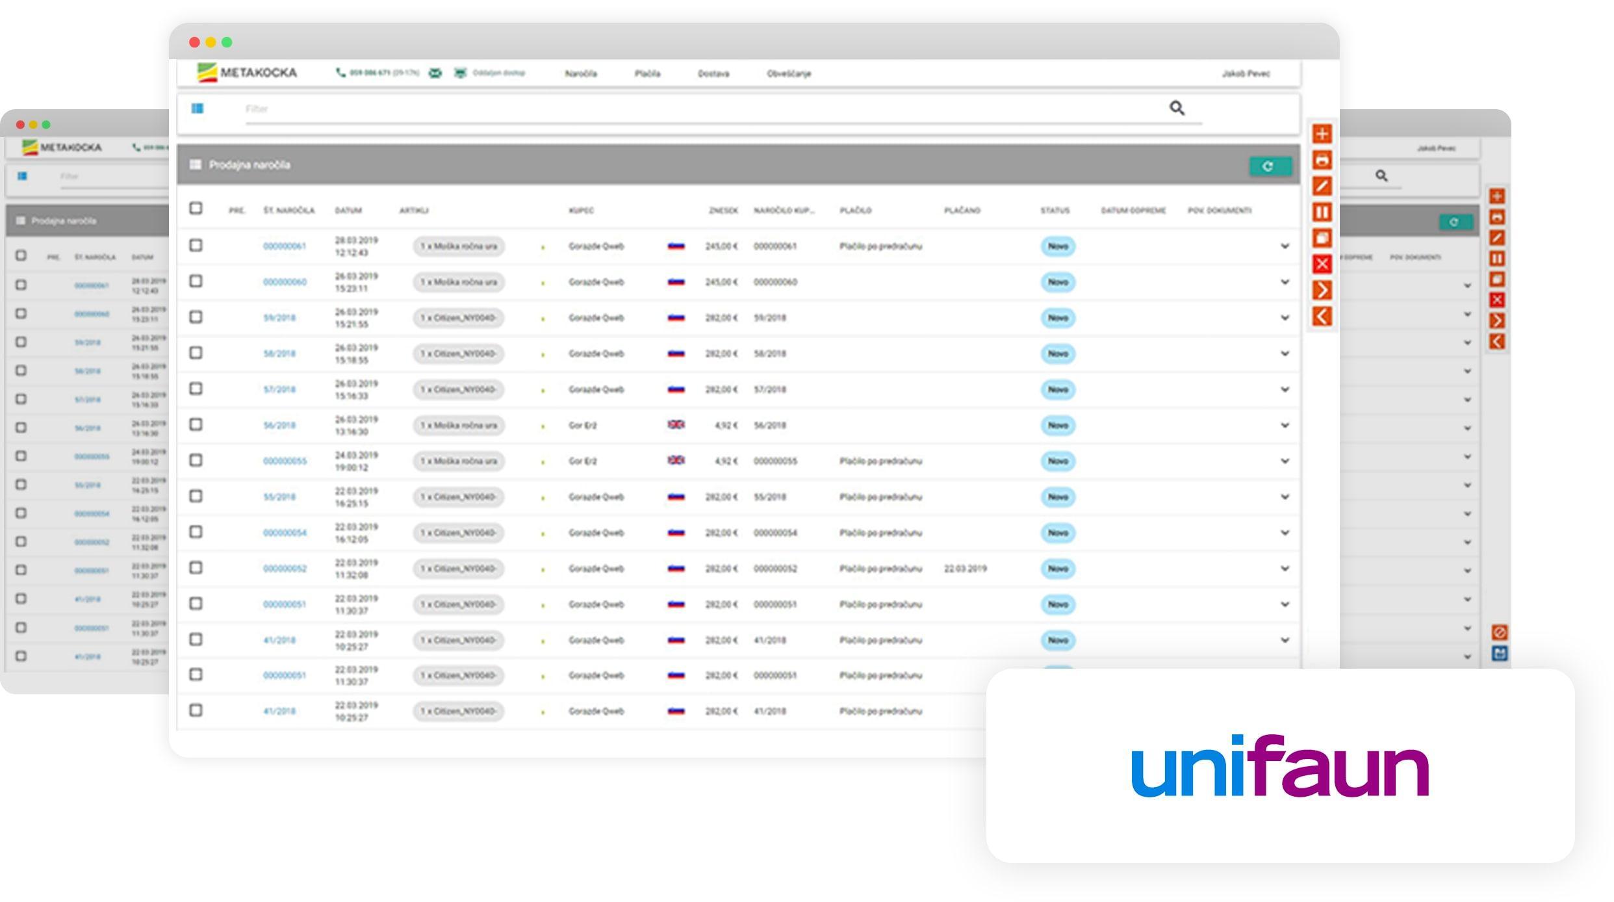Click the right-arrow next icon in background window toolbar

coord(1497,320)
